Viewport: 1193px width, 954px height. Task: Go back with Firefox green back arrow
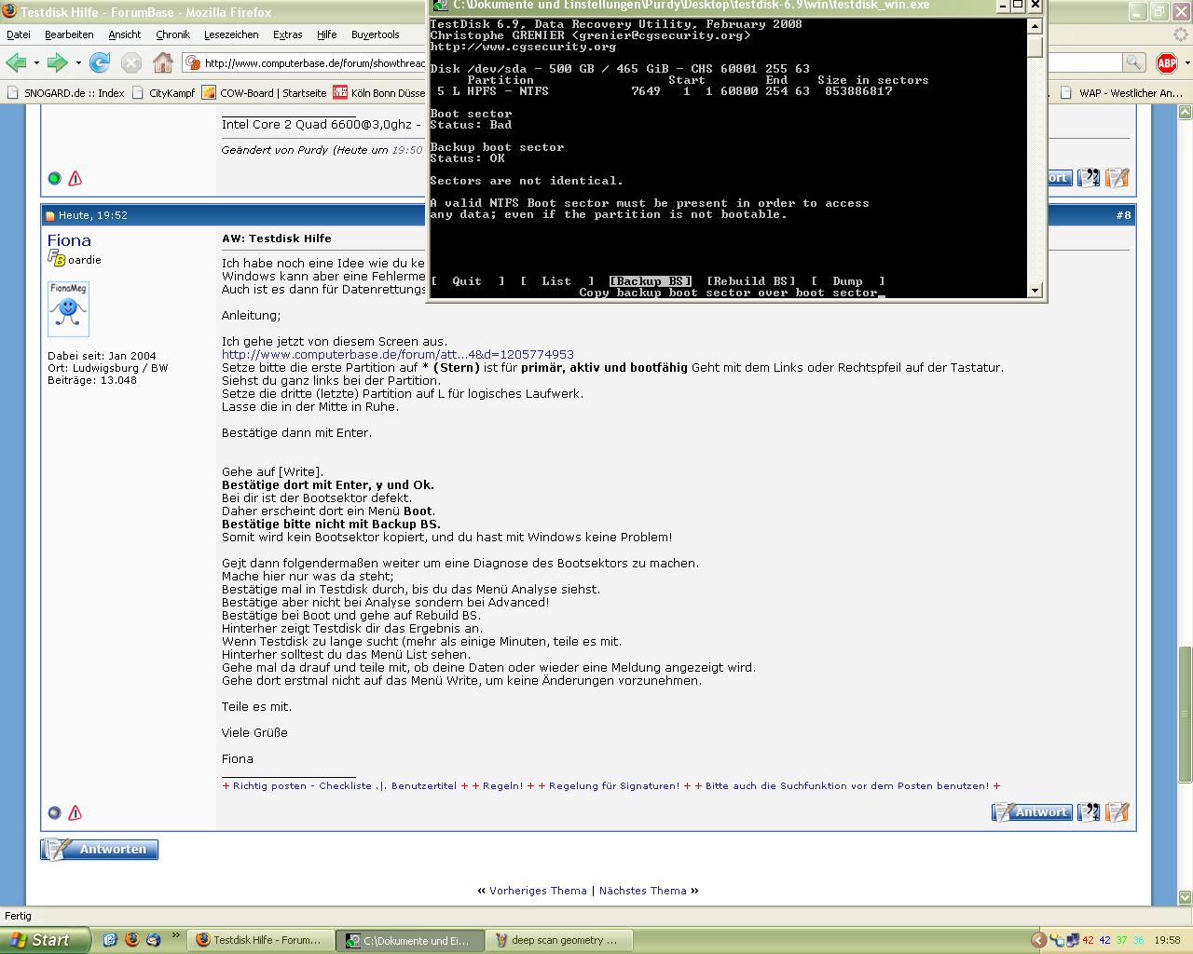pyautogui.click(x=16, y=62)
